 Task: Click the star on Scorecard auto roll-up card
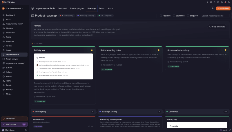(226, 50)
